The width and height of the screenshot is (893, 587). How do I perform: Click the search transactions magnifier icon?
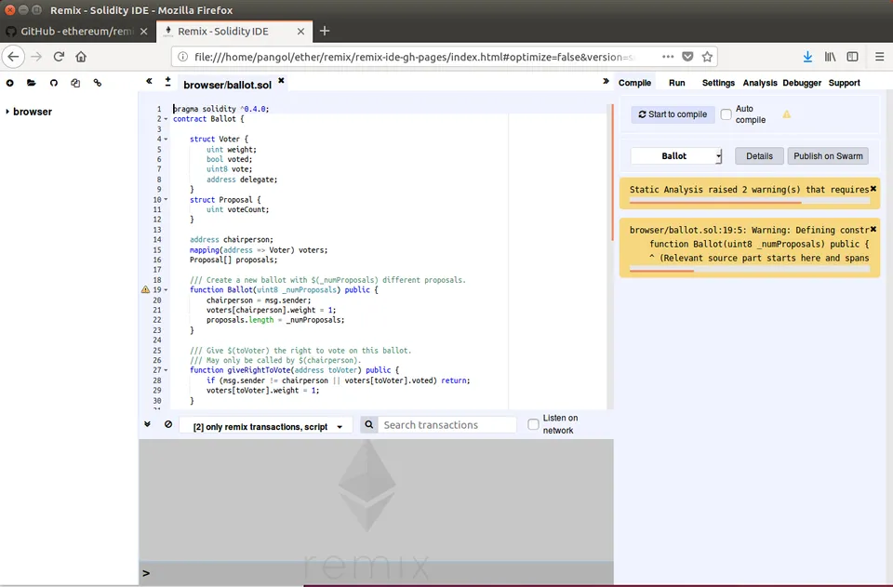point(369,425)
